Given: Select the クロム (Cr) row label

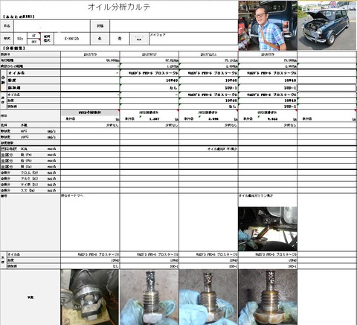Looking at the screenshot, I should (x=30, y=173).
